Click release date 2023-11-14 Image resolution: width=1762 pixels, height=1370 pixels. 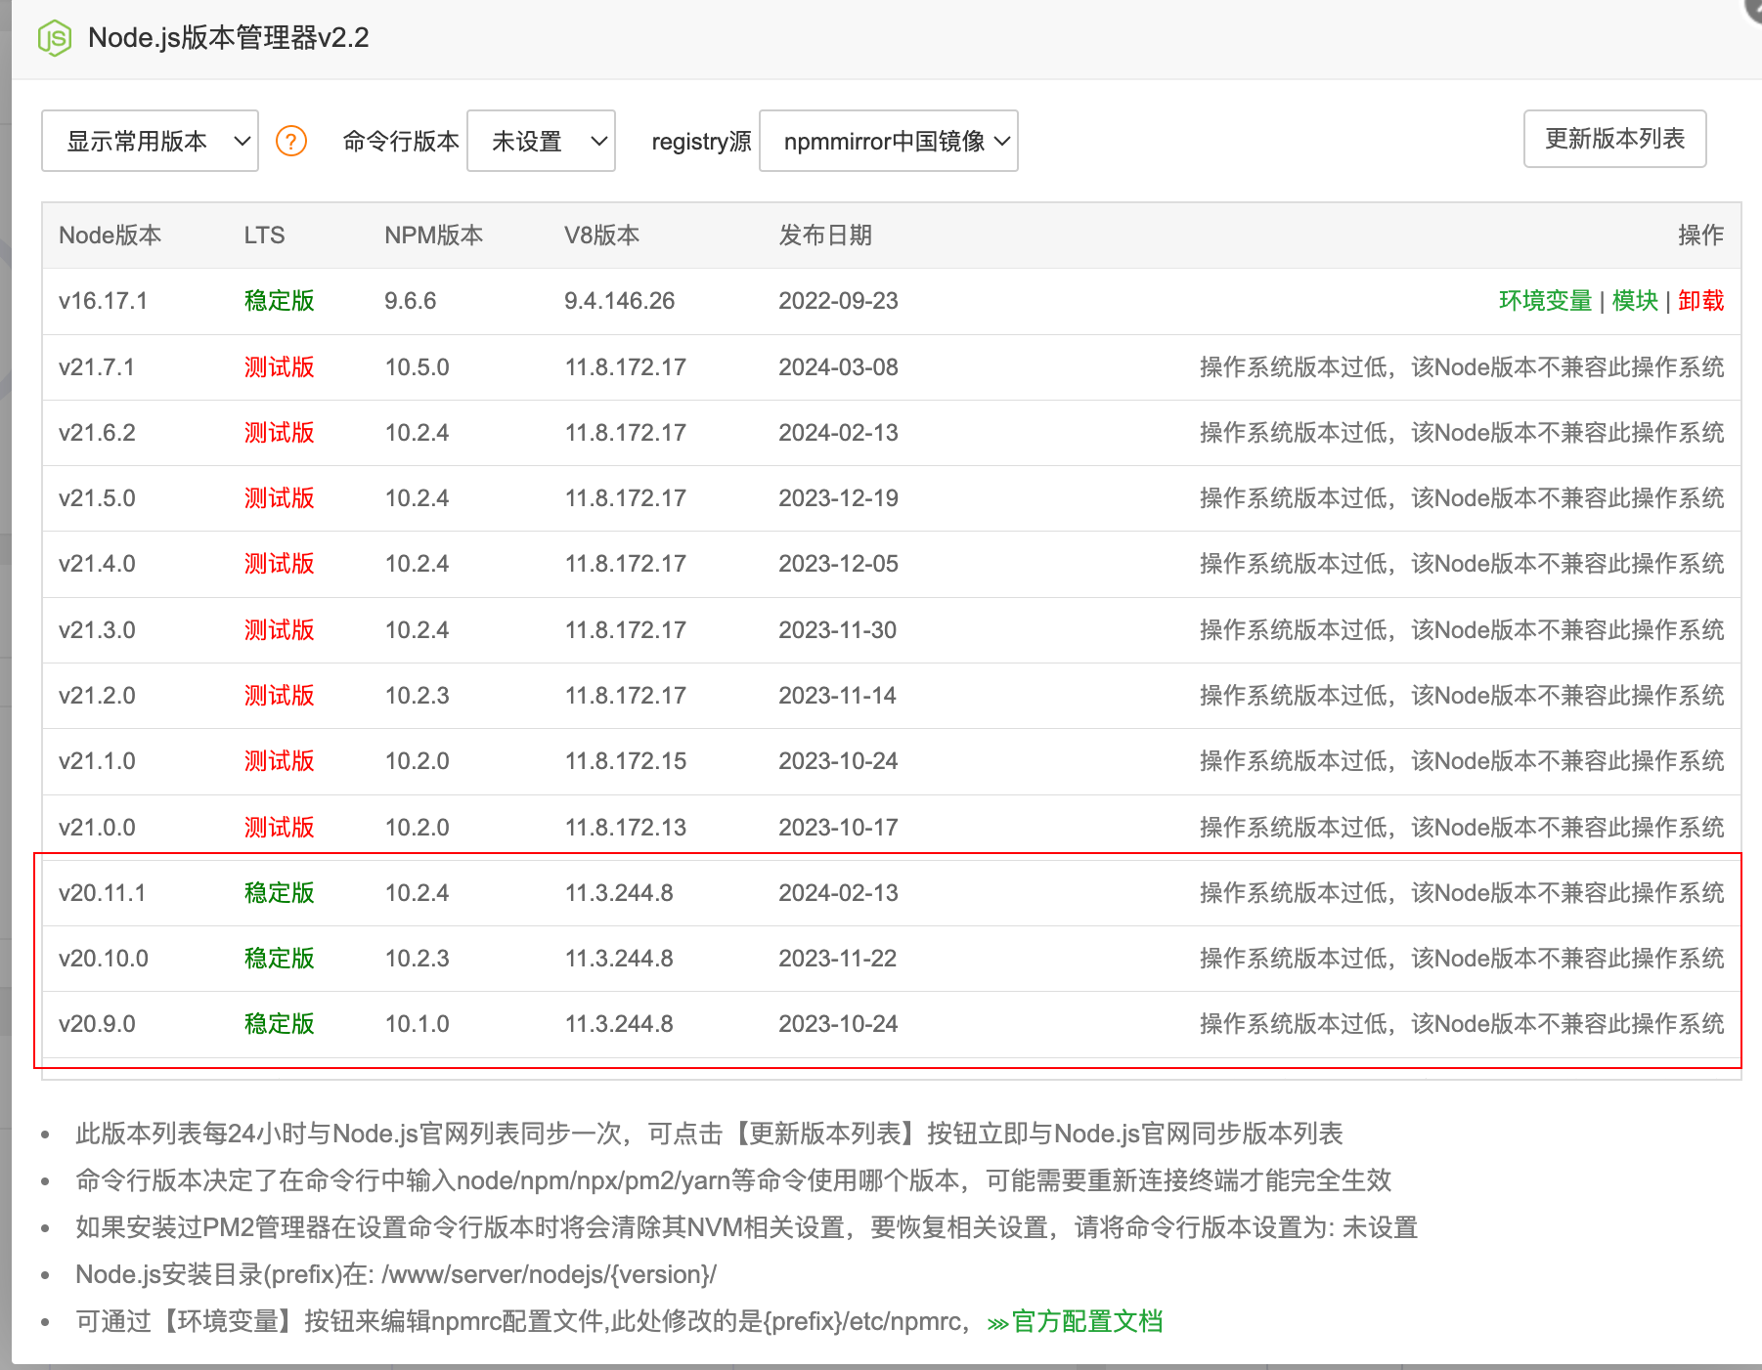tap(838, 696)
